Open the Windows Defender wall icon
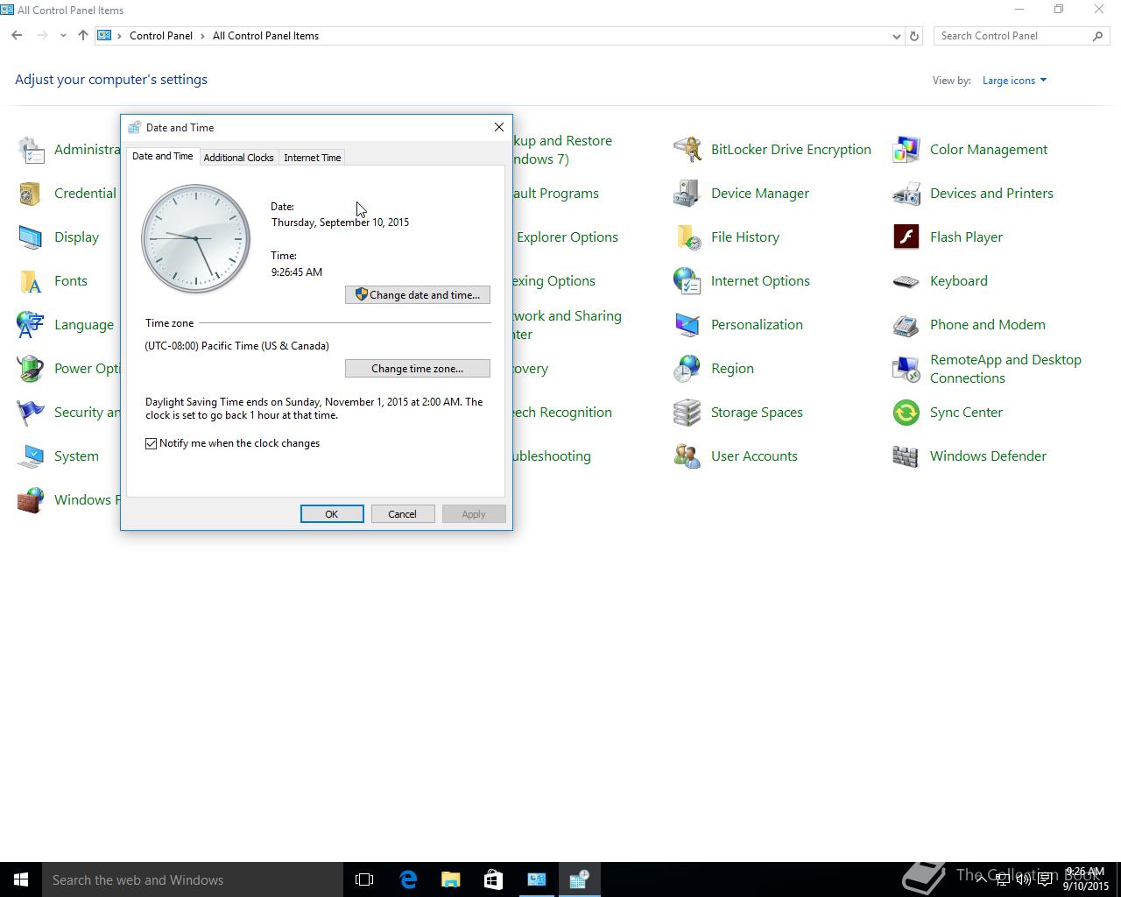1121x897 pixels. coord(906,456)
